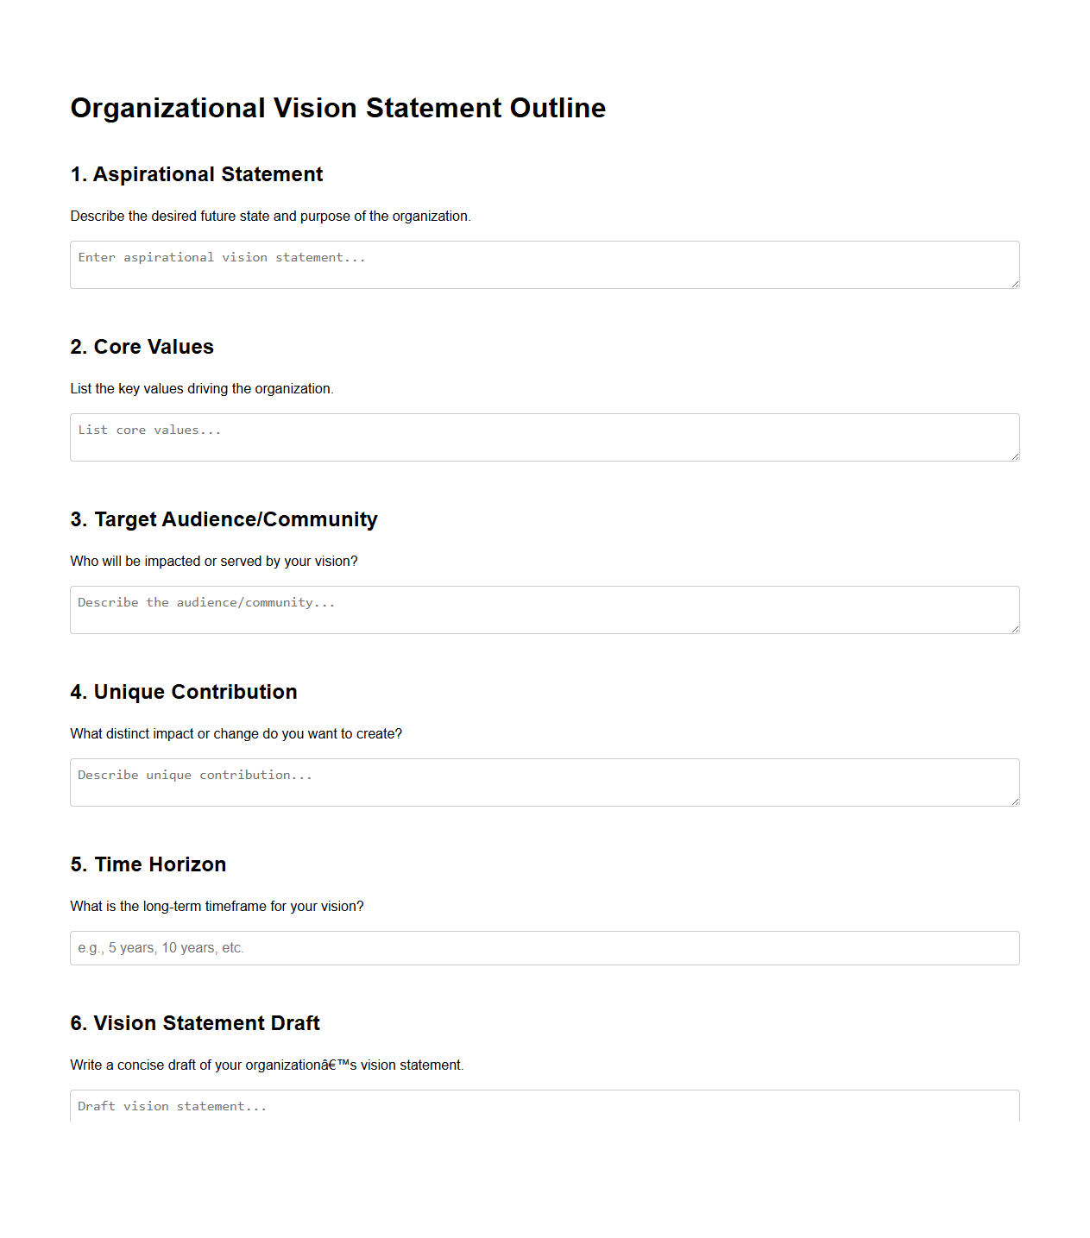1090x1238 pixels.
Task: Click the Aspirational Statement heading
Action: point(197,174)
